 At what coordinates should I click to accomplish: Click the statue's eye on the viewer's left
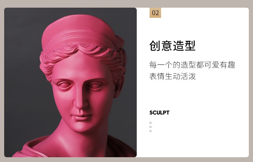pos(65,85)
